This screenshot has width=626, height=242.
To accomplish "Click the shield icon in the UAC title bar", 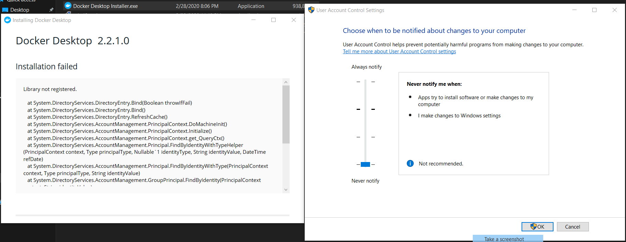I will pyautogui.click(x=311, y=10).
